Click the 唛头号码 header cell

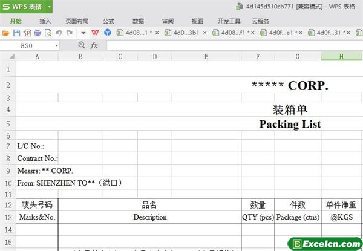(x=37, y=205)
